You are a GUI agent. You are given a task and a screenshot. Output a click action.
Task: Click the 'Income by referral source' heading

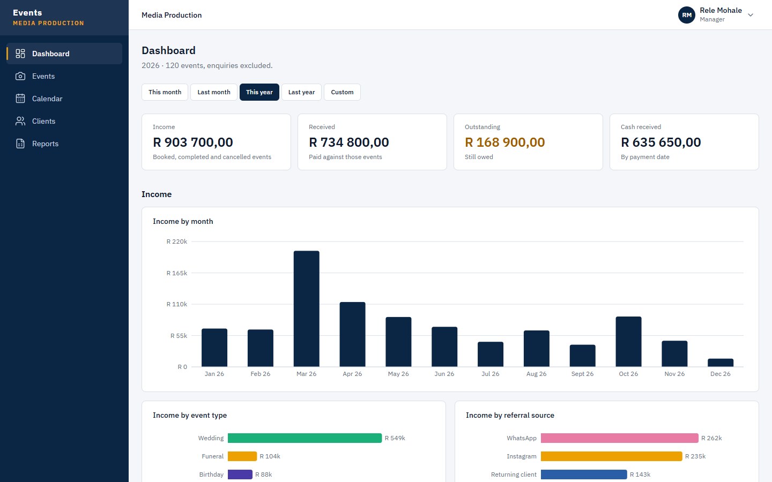tap(510, 415)
